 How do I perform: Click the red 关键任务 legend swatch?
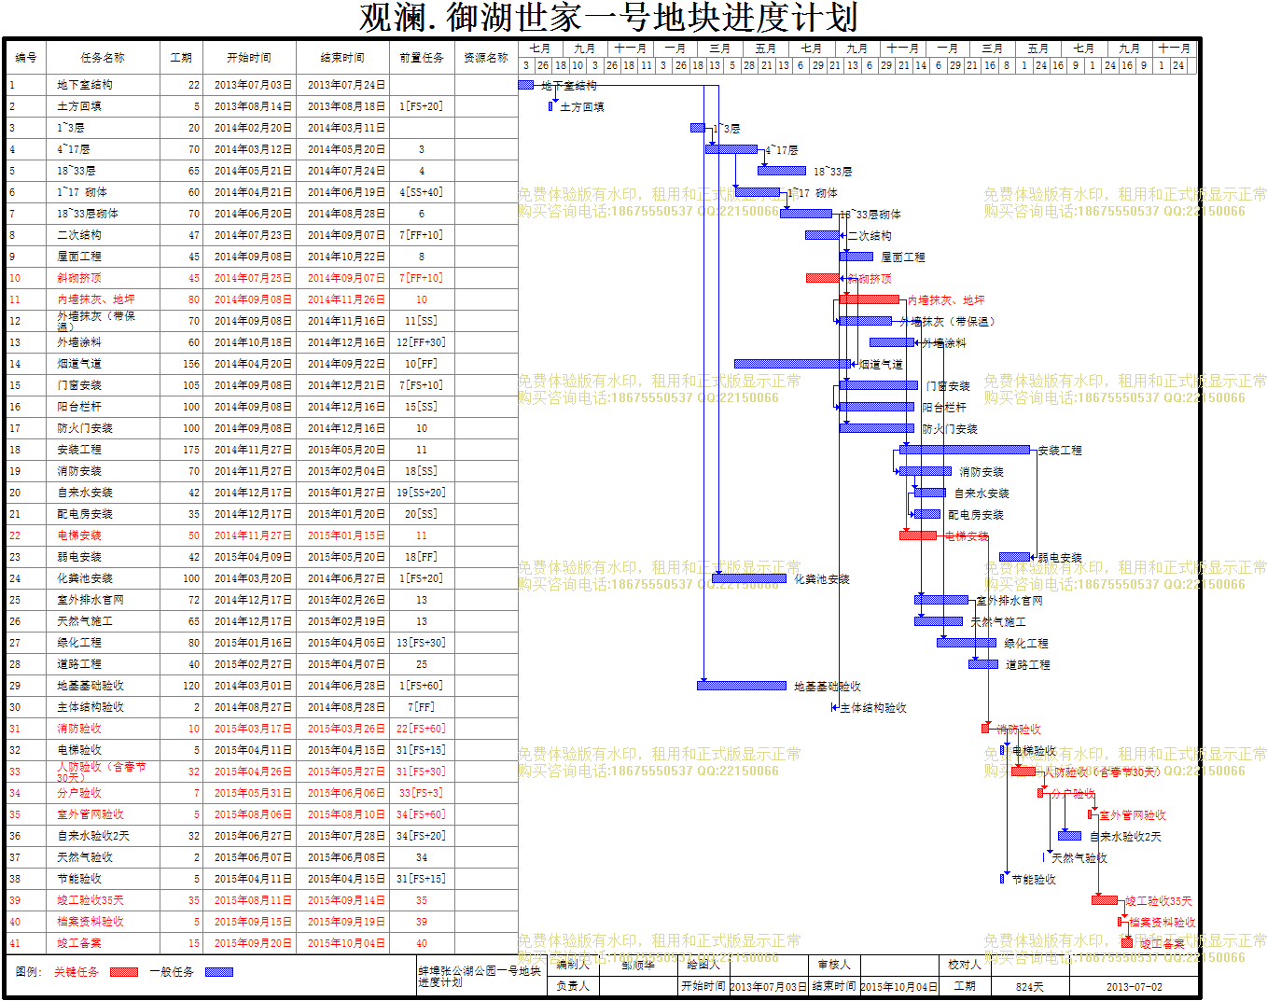(123, 972)
